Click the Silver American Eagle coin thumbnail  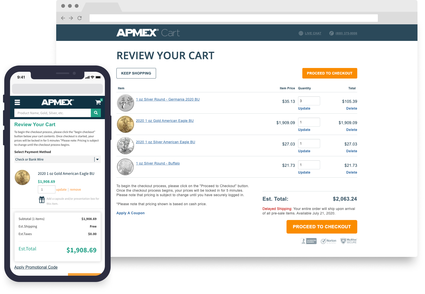click(125, 145)
